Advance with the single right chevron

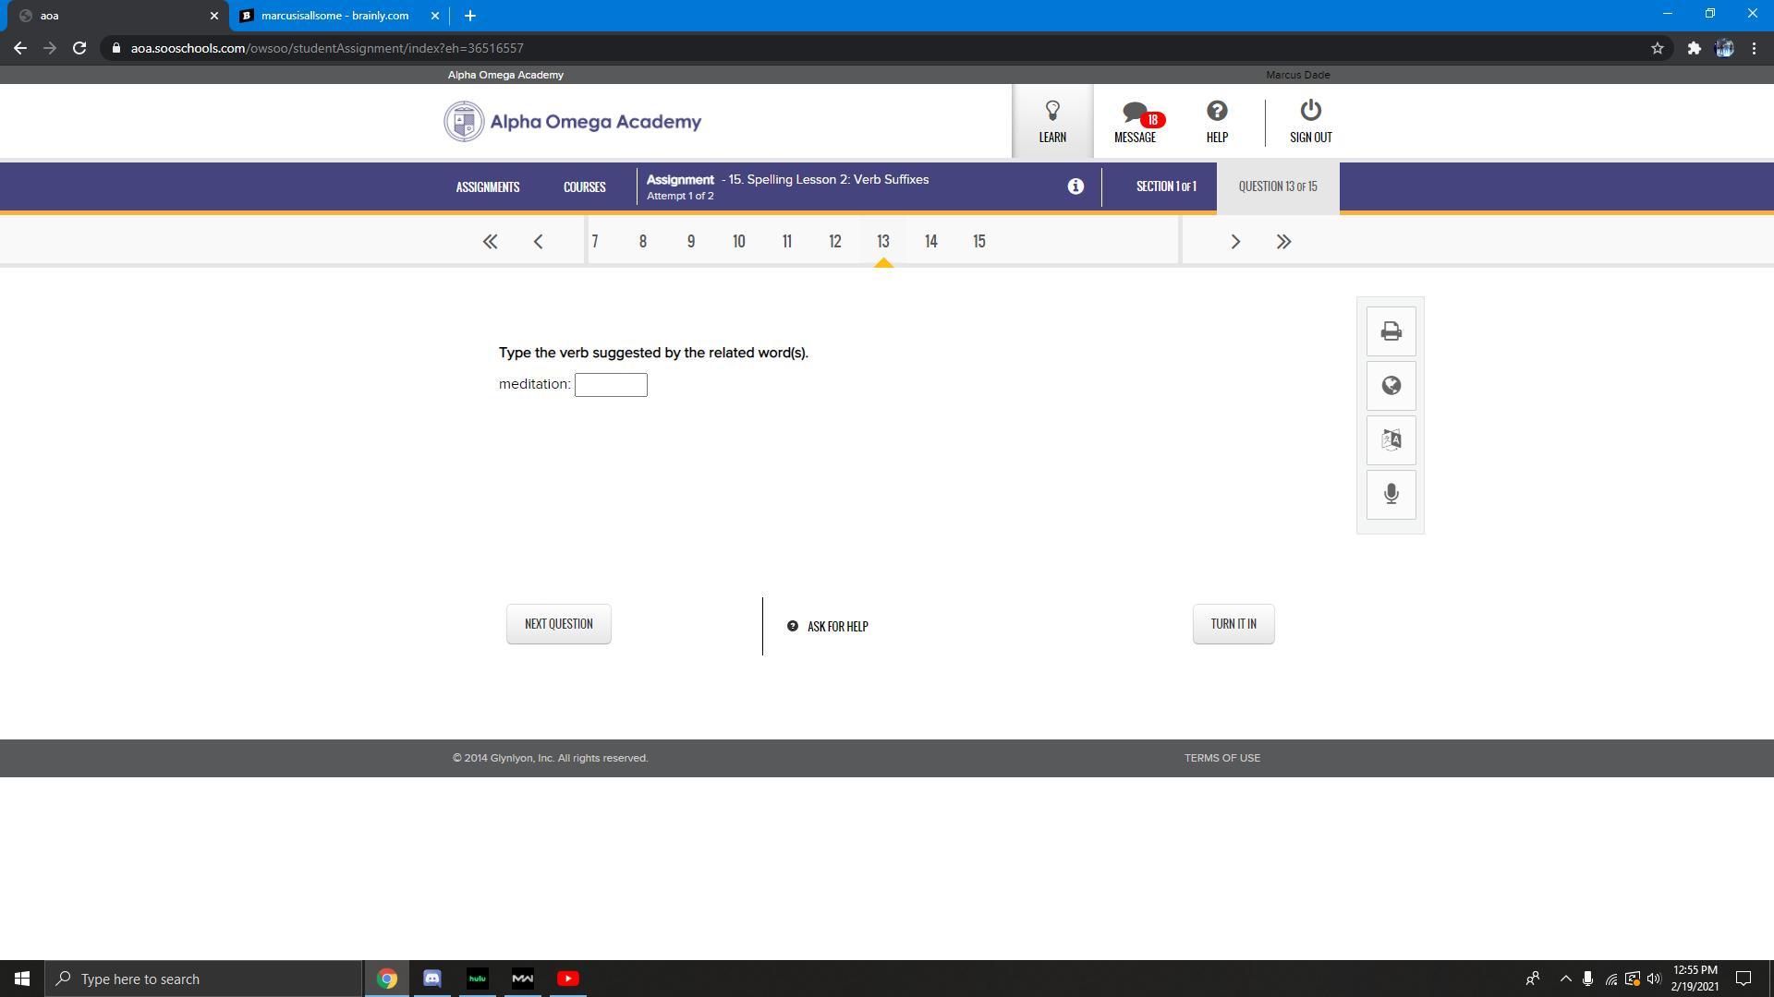[x=1235, y=242]
